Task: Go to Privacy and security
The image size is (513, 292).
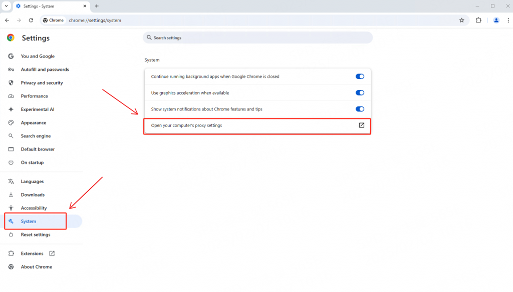Action: click(43, 82)
